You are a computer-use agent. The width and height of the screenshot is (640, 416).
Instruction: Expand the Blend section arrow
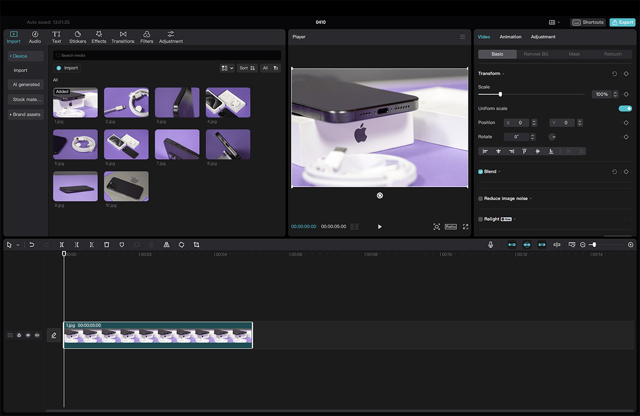[x=499, y=172]
